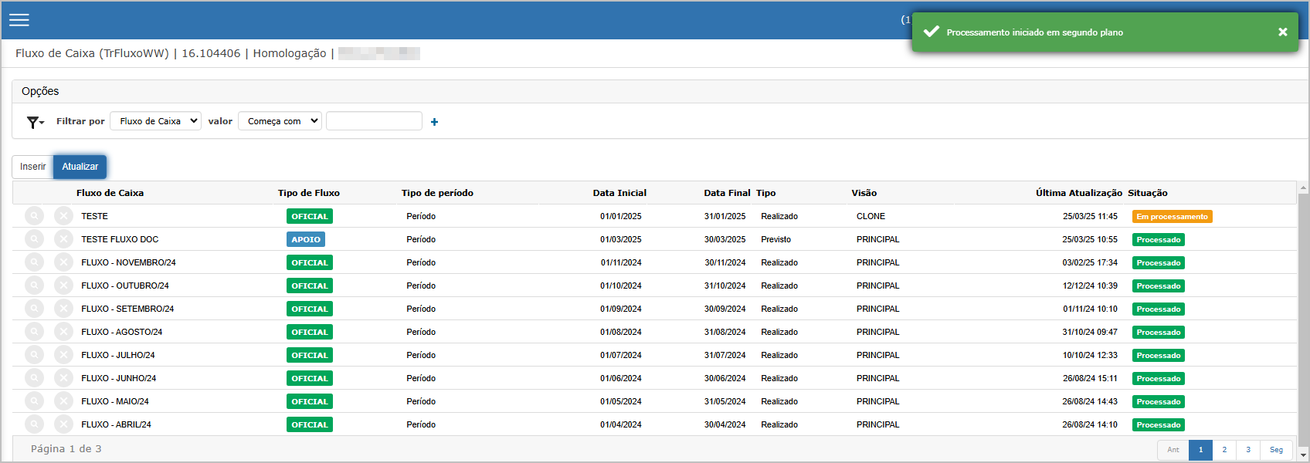
Task: Open magnifier for FLUXO - ABRIL/24
Action: point(34,424)
